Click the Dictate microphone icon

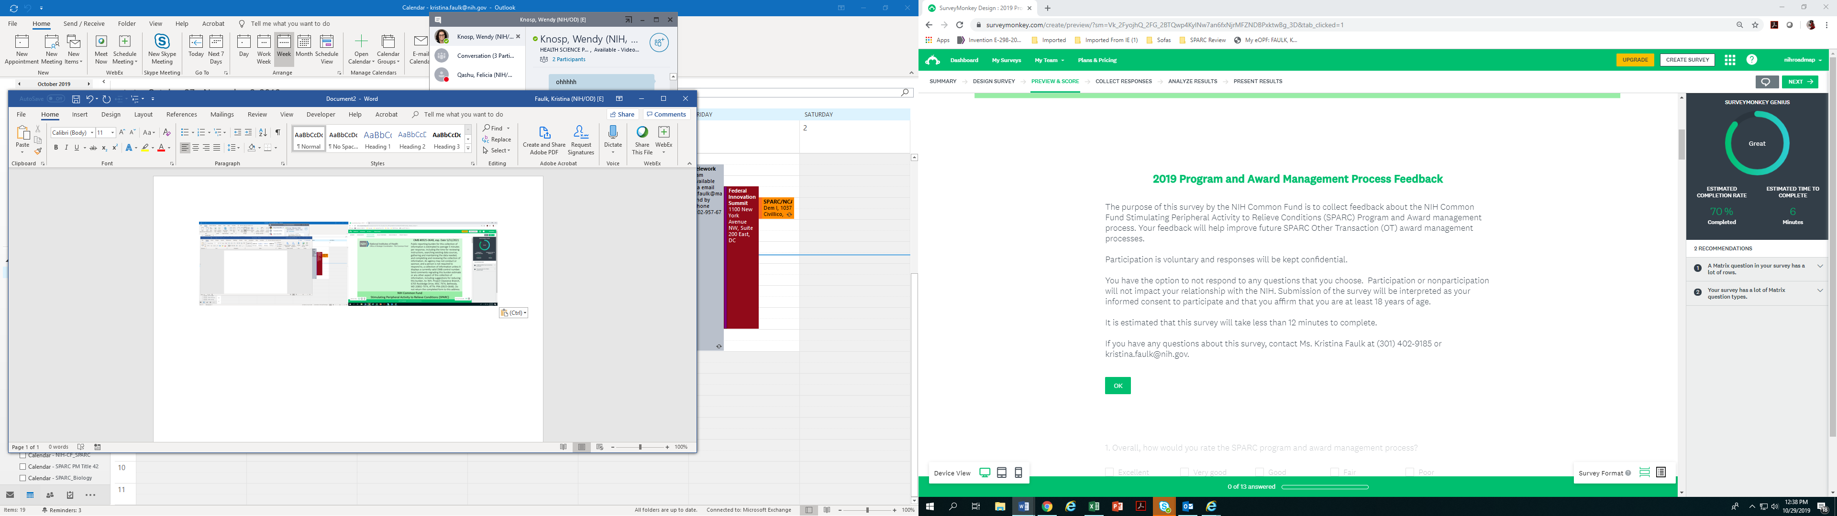[x=612, y=132]
